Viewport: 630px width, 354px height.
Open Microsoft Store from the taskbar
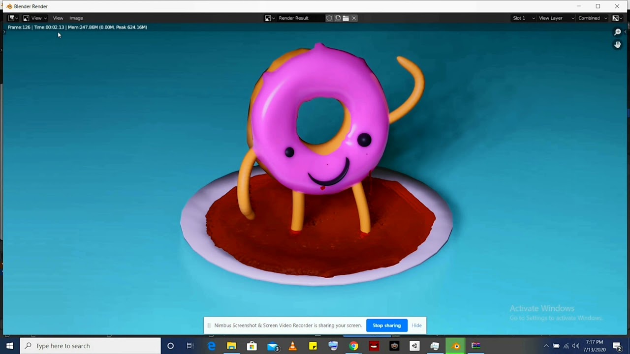click(252, 346)
